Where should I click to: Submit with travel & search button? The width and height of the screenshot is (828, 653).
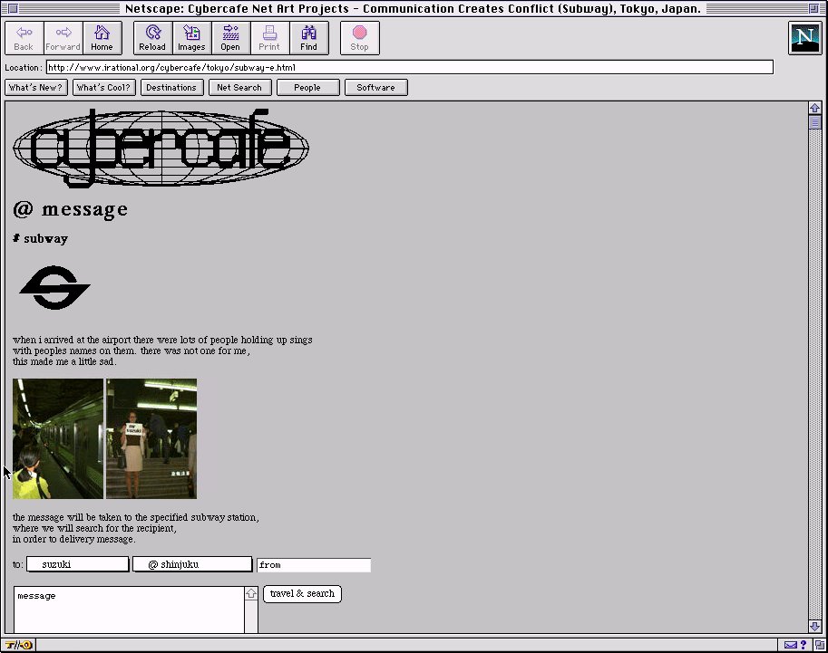point(302,594)
